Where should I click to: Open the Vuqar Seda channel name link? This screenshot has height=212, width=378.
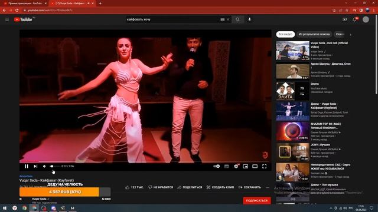point(39,199)
